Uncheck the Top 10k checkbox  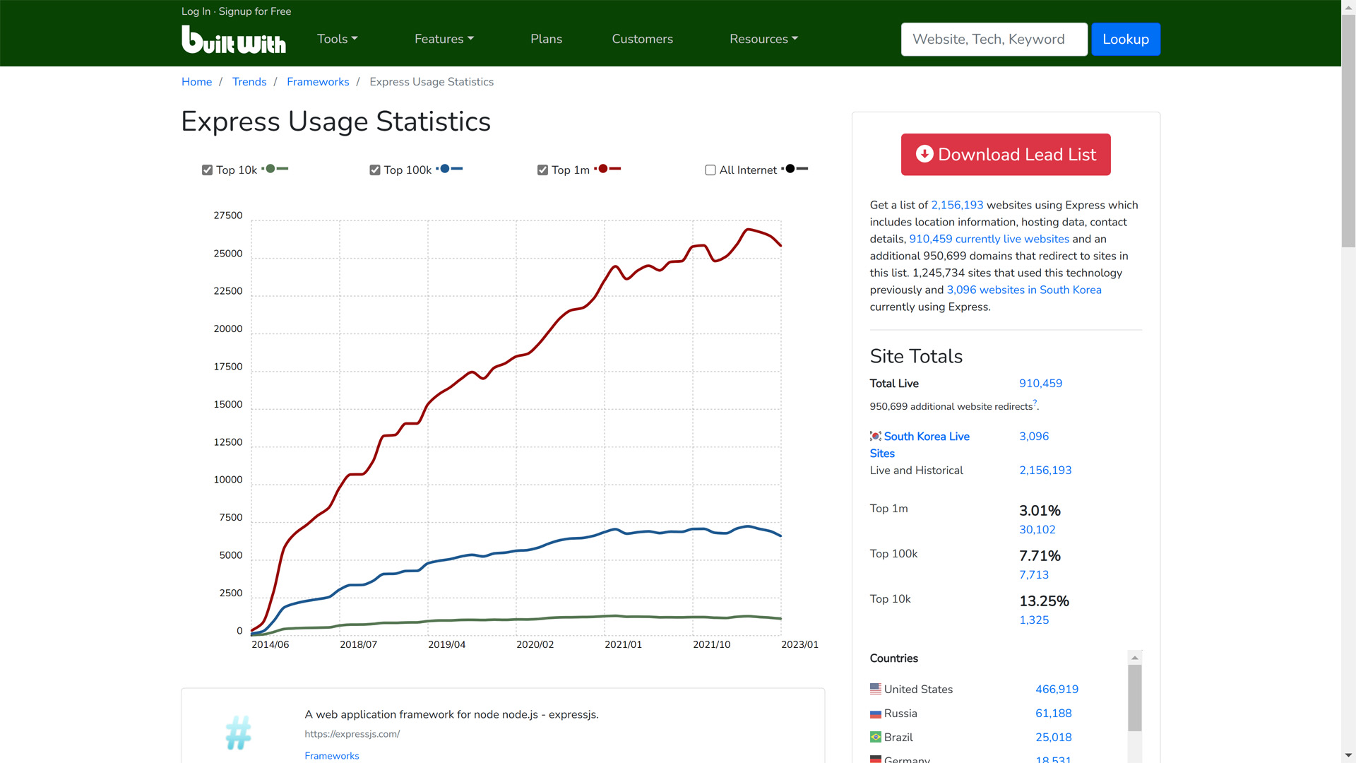(x=207, y=170)
